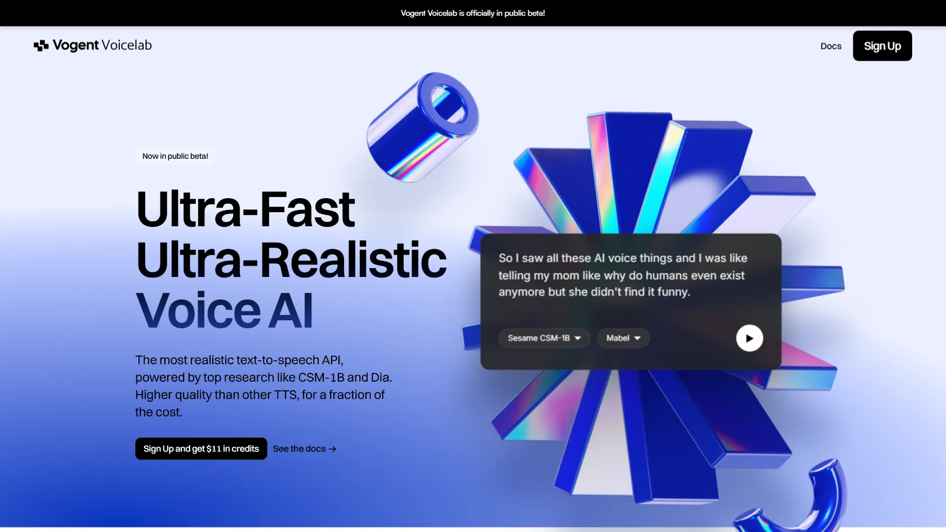The height and width of the screenshot is (532, 946).
Task: Click the Vogent Voicelab logo icon
Action: click(x=41, y=46)
